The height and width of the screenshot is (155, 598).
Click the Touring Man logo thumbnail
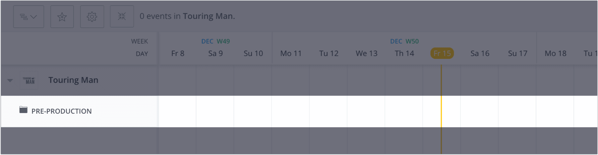click(x=29, y=80)
